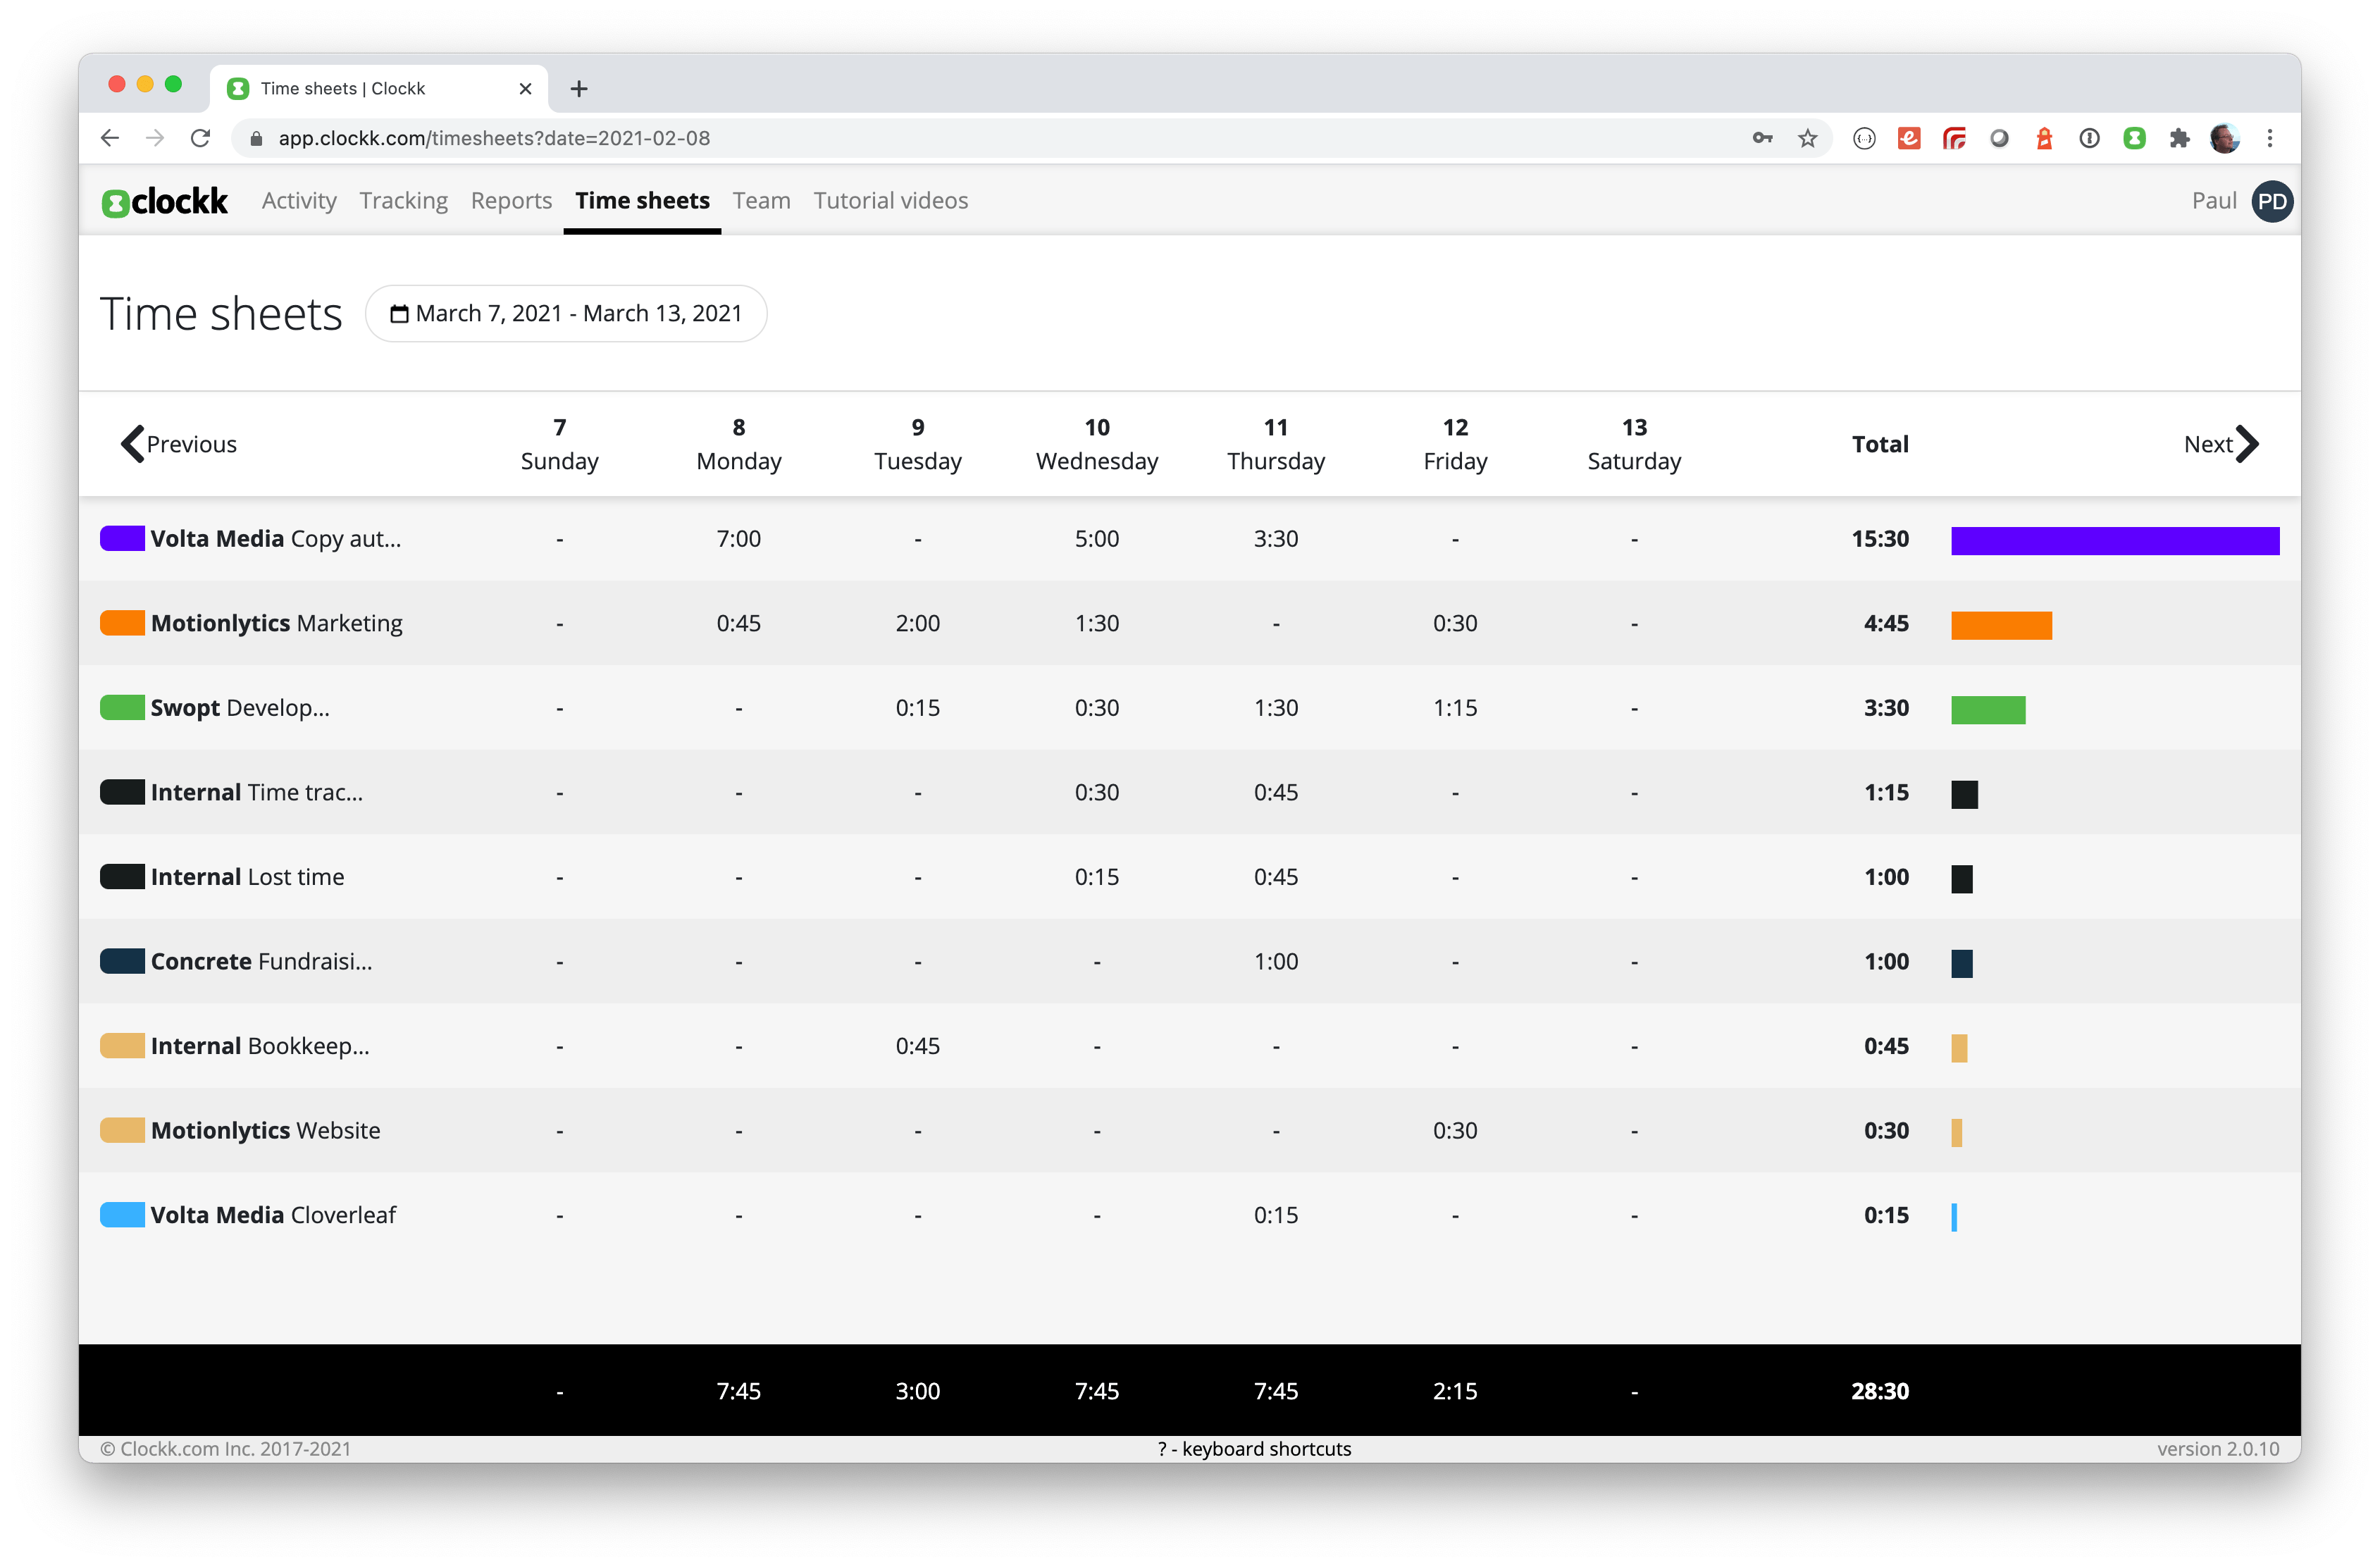
Task: Click the lock icon in the address bar
Action: click(256, 139)
